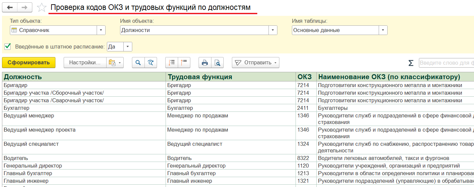Click the forward navigation arrow
Image resolution: width=474 pixels, height=187 pixels.
tap(25, 8)
